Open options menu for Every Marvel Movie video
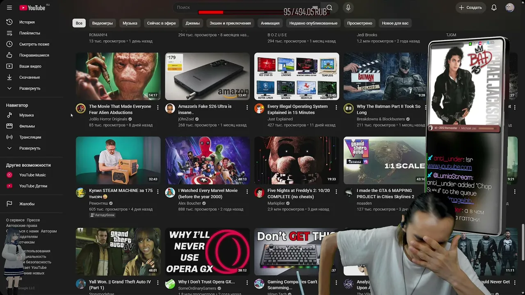The image size is (525, 295). [247, 192]
